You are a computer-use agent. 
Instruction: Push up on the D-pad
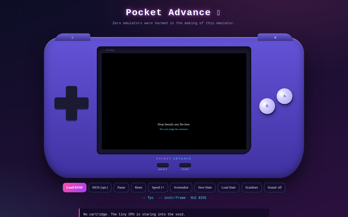(x=72, y=92)
